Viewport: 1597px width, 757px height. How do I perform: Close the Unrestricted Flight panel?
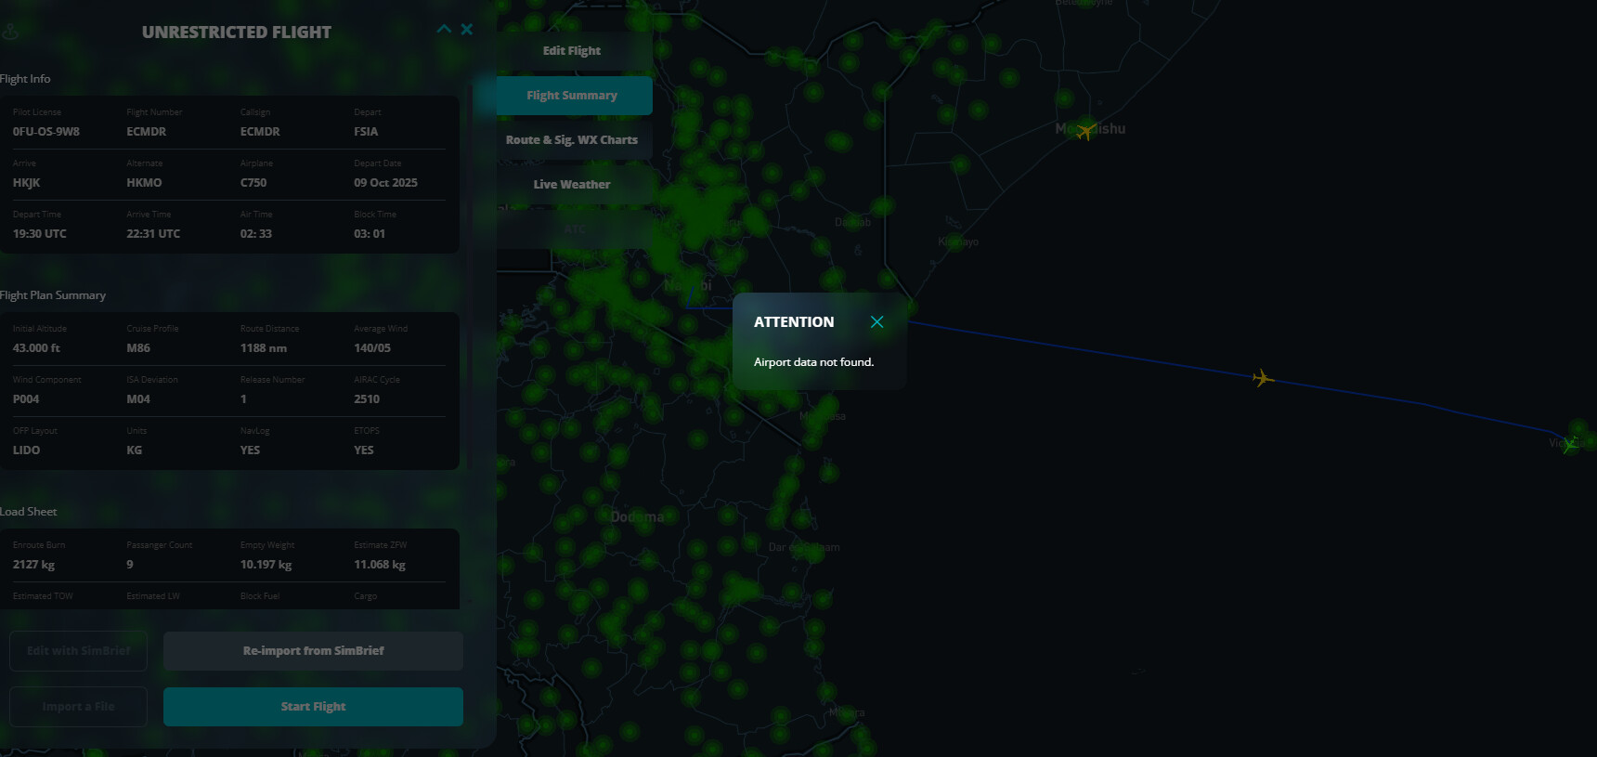point(467,30)
